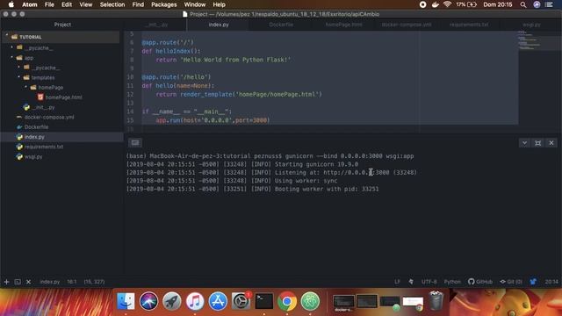Open the File menu
The height and width of the screenshot is (316, 562).
(x=49, y=4)
